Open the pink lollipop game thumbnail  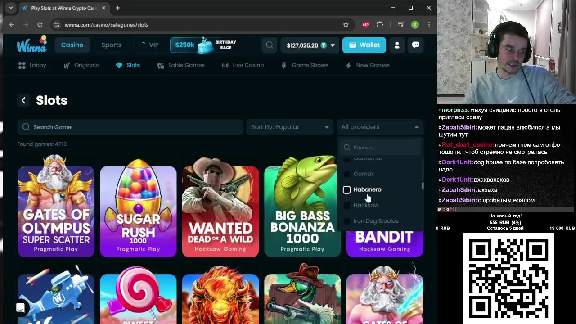click(138, 295)
